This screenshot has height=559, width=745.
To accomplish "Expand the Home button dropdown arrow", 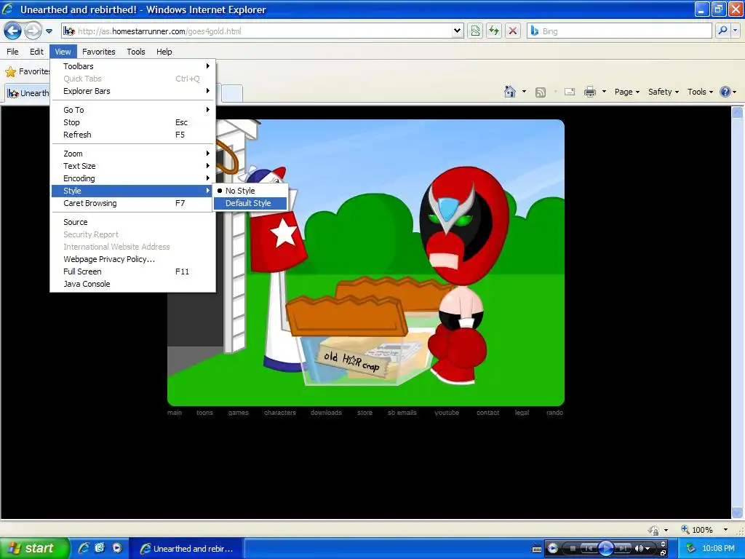I will tap(524, 92).
